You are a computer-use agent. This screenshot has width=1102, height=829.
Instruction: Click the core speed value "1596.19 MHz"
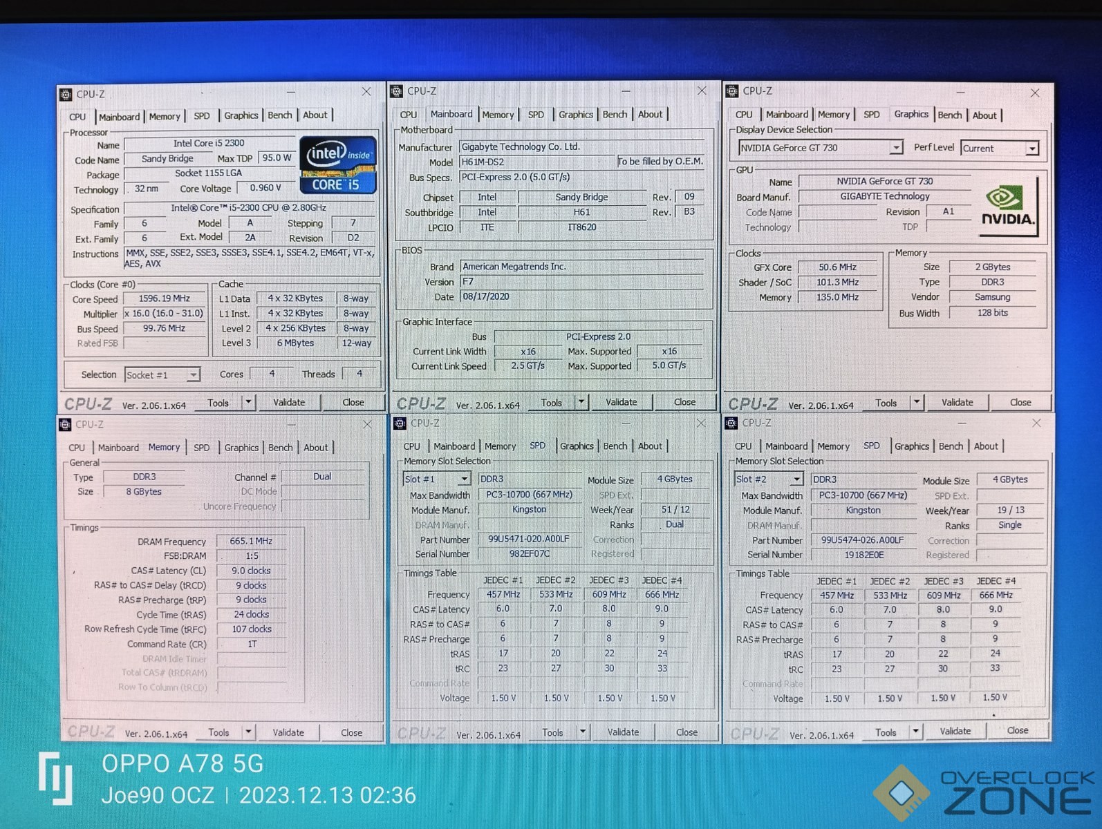point(164,298)
